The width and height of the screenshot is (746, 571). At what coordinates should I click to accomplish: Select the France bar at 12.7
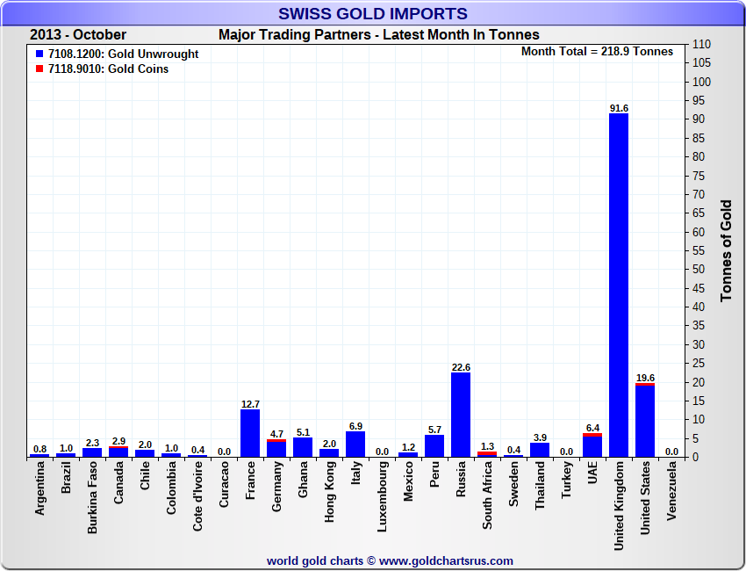click(x=250, y=433)
